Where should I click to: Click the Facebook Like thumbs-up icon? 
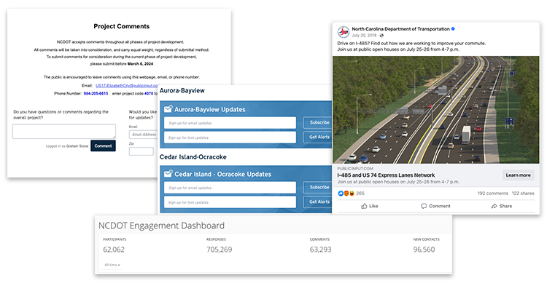pyautogui.click(x=363, y=206)
